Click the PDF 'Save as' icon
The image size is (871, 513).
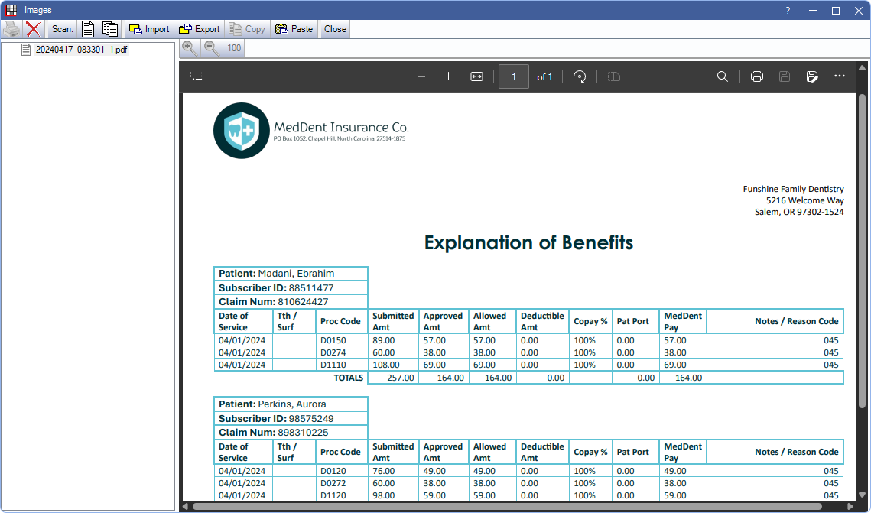click(x=812, y=76)
